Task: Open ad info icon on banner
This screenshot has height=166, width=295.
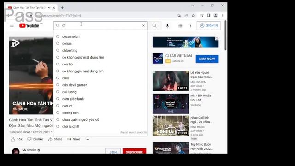Action: pyautogui.click(x=217, y=38)
